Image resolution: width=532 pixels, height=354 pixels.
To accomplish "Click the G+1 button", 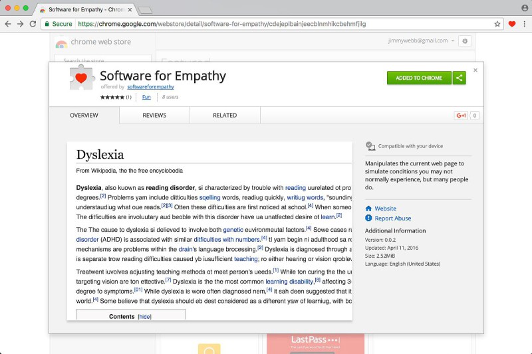I will (x=461, y=116).
